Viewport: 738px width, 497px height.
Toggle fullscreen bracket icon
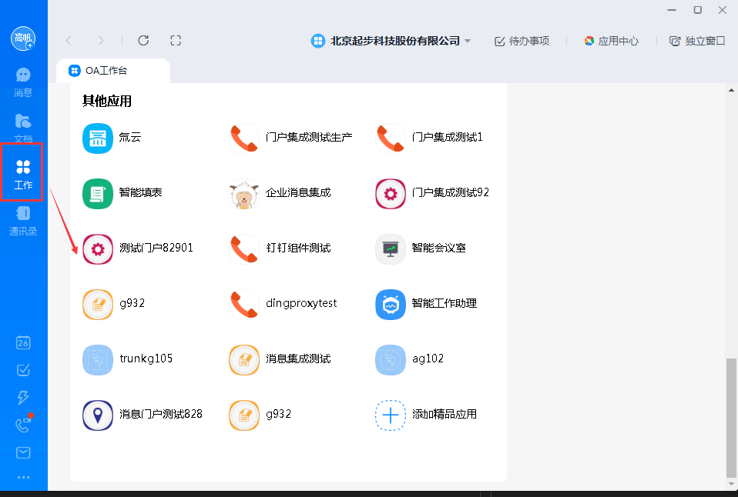click(176, 41)
